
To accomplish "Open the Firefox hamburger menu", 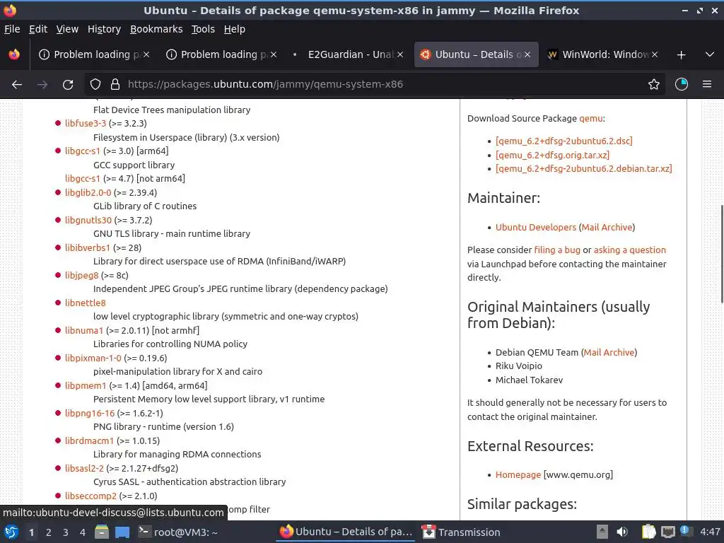I will 707,84.
